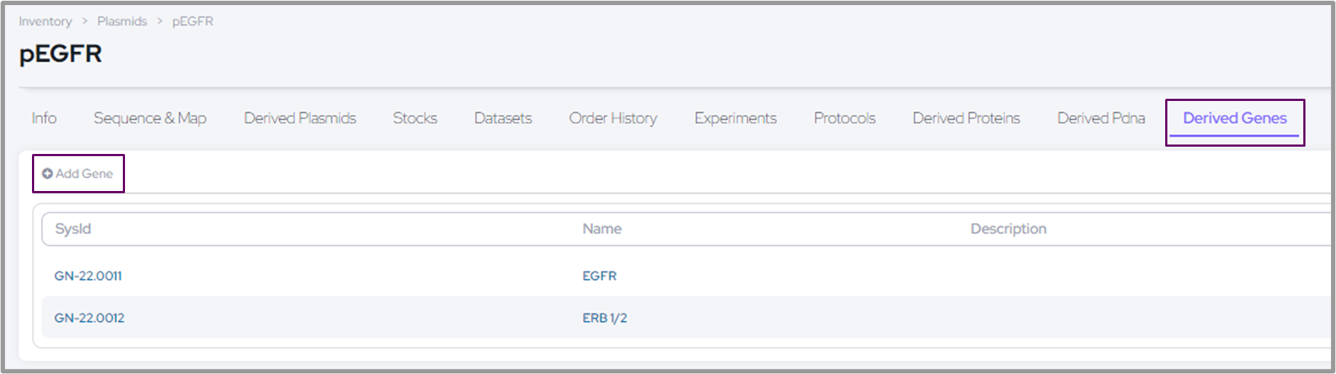Show the Protocols tab
The width and height of the screenshot is (1336, 374).
844,118
